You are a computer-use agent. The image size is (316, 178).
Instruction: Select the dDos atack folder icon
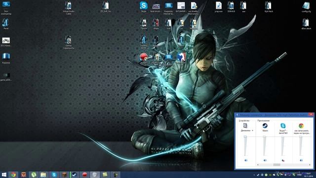[x=306, y=24]
